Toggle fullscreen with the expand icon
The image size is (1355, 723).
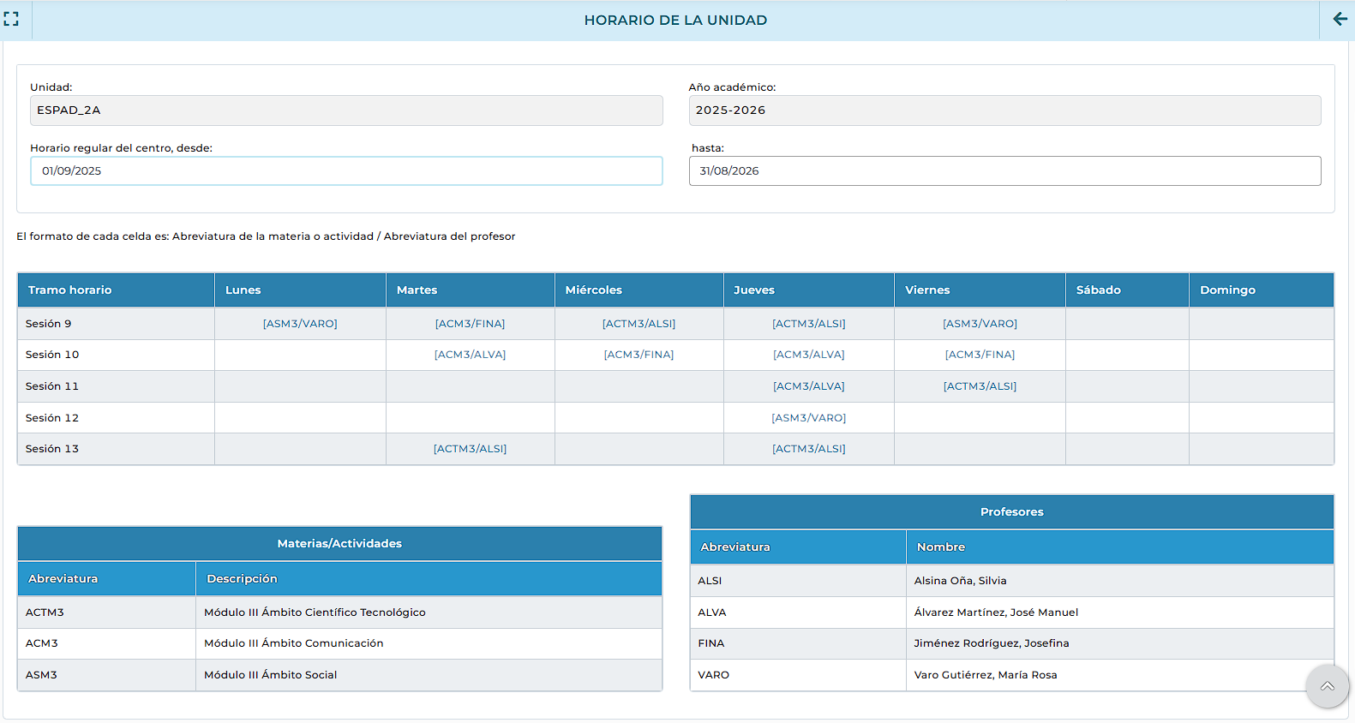tap(11, 19)
